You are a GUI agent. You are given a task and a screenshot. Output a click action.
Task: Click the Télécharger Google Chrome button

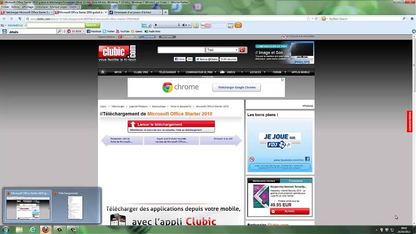tap(237, 87)
